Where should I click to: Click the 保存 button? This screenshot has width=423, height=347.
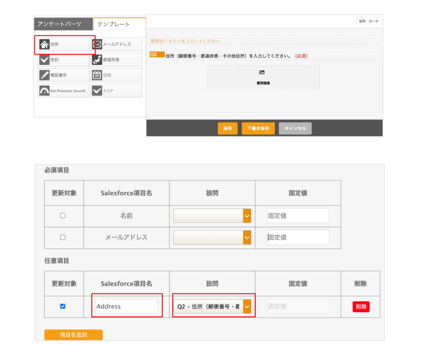click(228, 128)
